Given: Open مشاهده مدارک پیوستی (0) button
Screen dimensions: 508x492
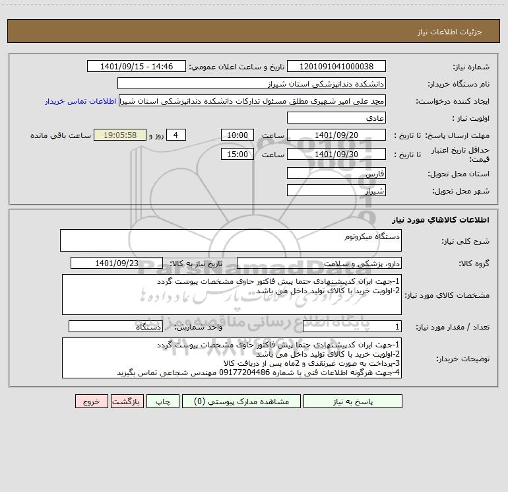Looking at the screenshot, I should 241,401.
